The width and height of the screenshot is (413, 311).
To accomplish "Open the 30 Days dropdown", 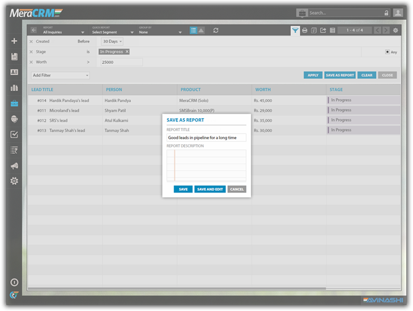I will (112, 41).
